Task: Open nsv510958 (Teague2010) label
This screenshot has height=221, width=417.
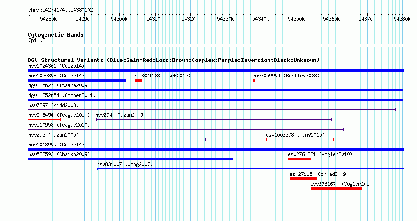Action: point(59,125)
